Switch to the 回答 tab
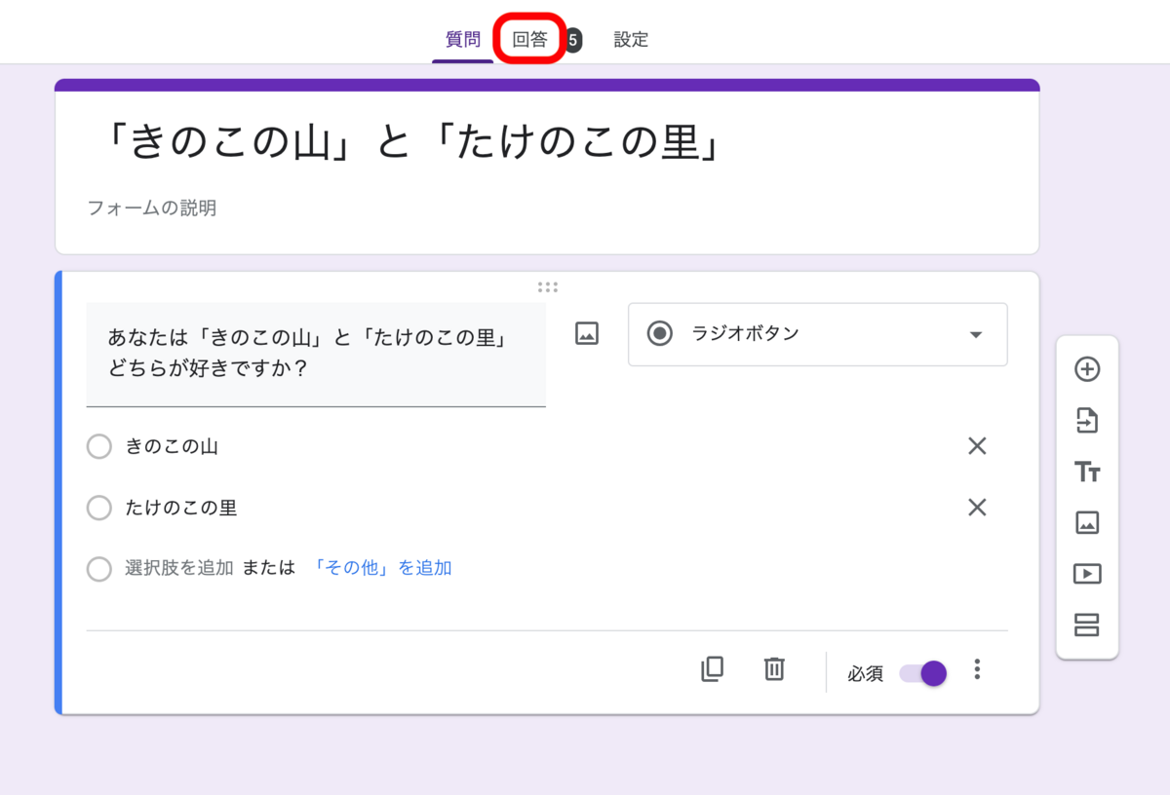The image size is (1170, 795). coord(530,40)
